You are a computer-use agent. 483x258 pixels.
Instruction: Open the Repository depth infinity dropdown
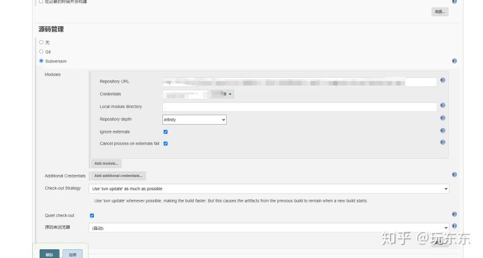point(195,120)
